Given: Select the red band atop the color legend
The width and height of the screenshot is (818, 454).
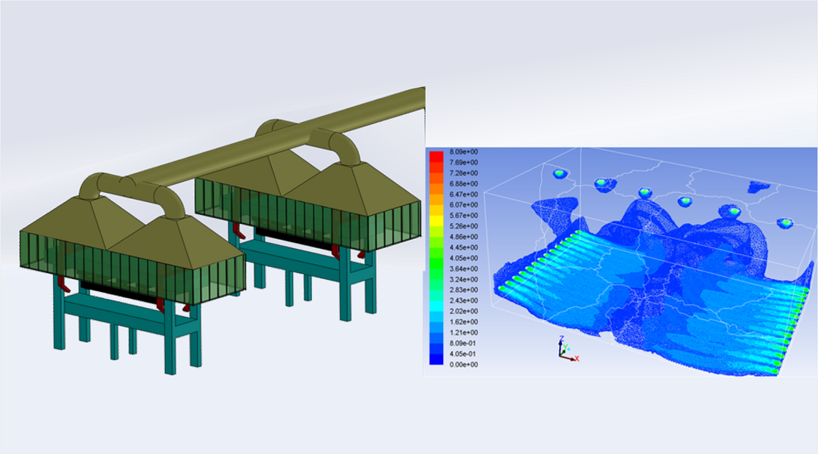Looking at the screenshot, I should click(436, 157).
